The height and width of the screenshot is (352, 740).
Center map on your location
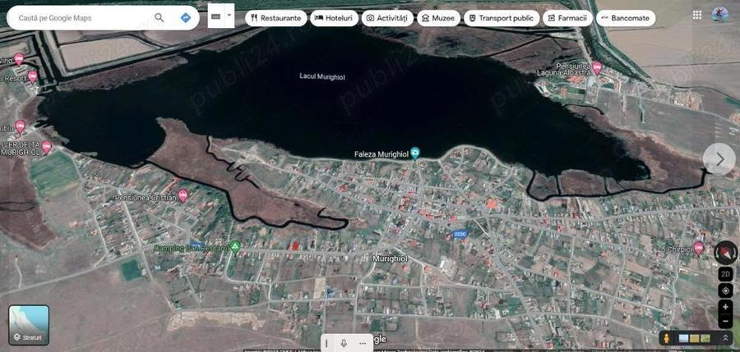point(725,290)
